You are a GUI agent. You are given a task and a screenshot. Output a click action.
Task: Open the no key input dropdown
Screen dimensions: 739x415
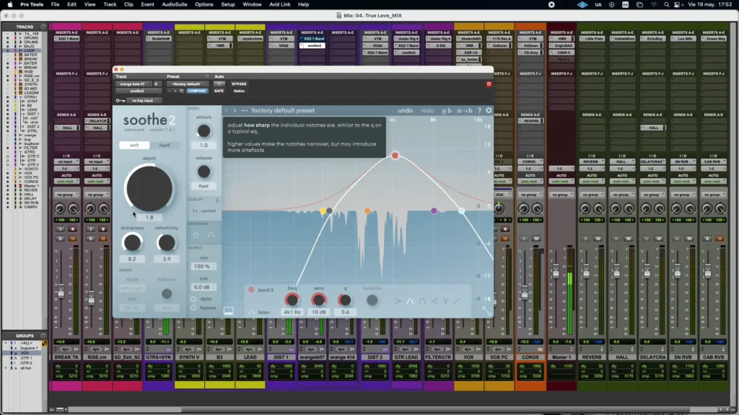tap(144, 101)
